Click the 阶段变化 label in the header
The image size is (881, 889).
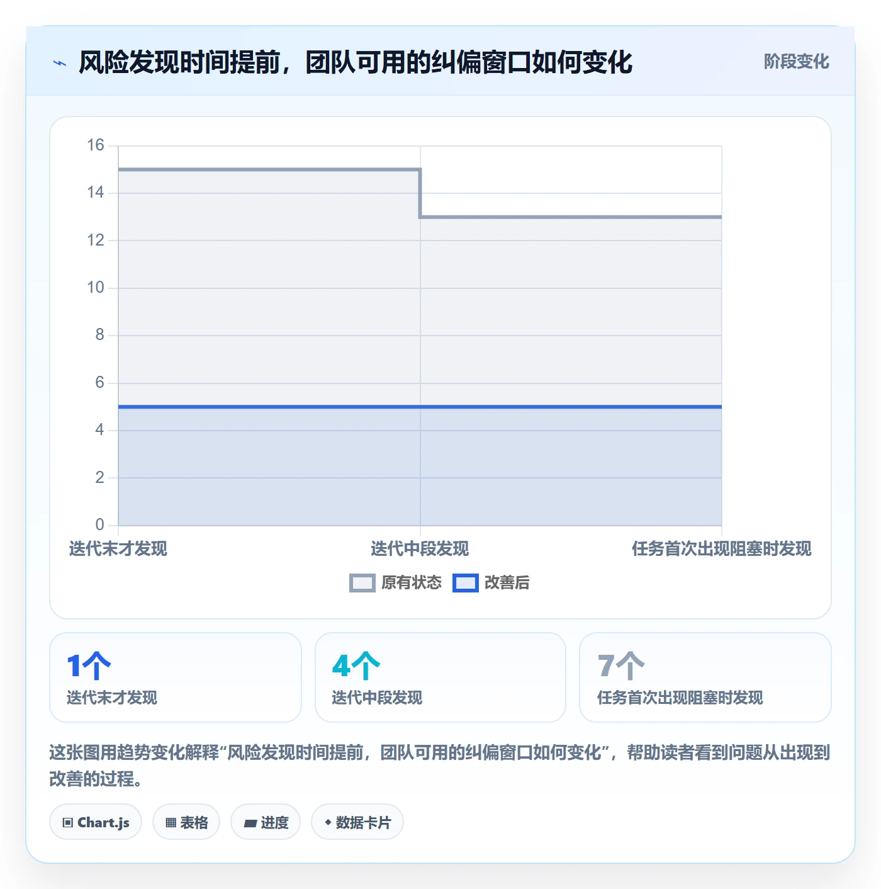[x=796, y=62]
